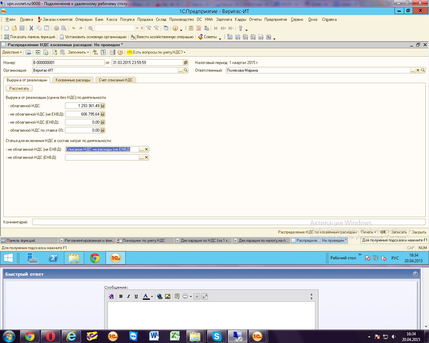Screen dimensions: 429x343
Task: Click the date picker icon beside document date
Action: 186,63
